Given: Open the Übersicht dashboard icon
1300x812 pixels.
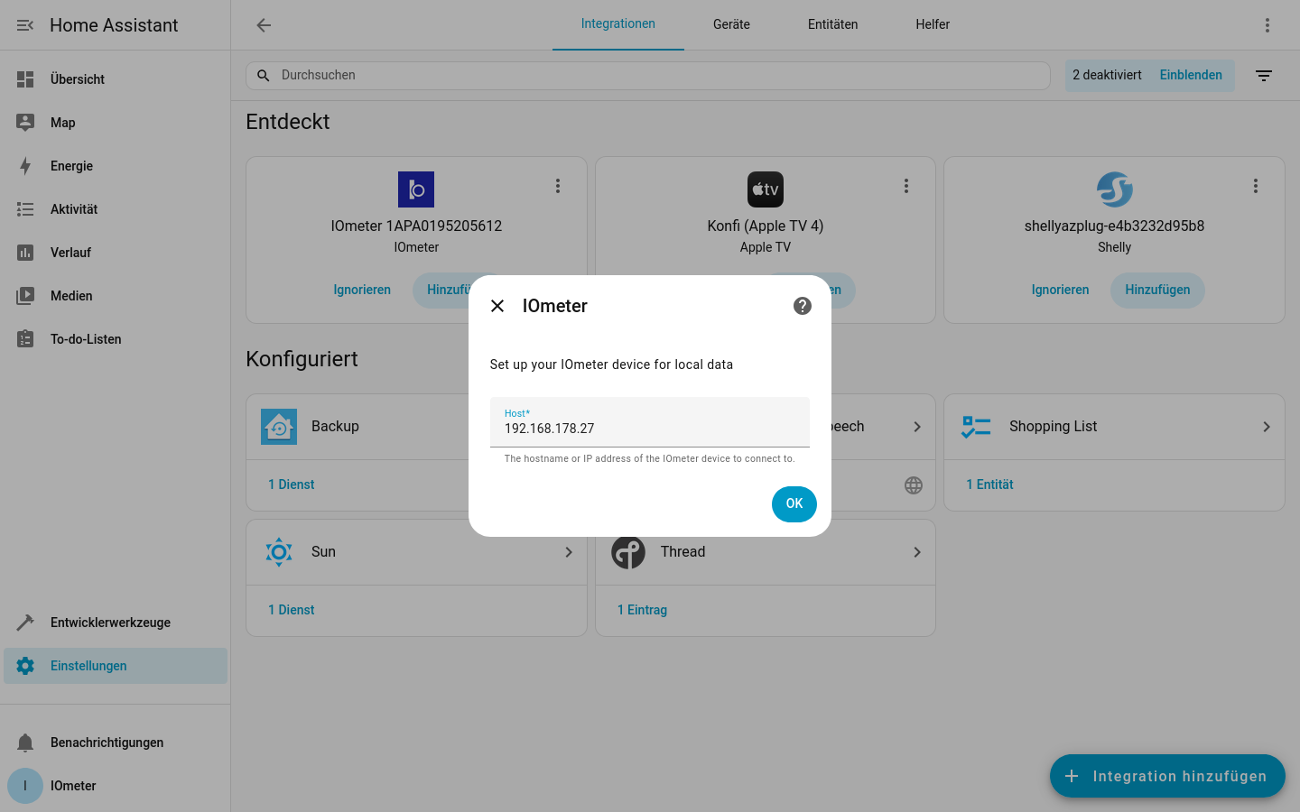Looking at the screenshot, I should pos(25,79).
